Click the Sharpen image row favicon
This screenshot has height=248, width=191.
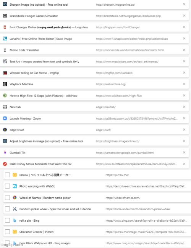(x=5, y=4)
